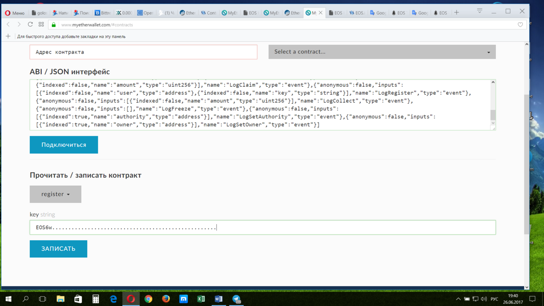
Task: Expand the Select a contract dropdown
Action: (x=382, y=52)
